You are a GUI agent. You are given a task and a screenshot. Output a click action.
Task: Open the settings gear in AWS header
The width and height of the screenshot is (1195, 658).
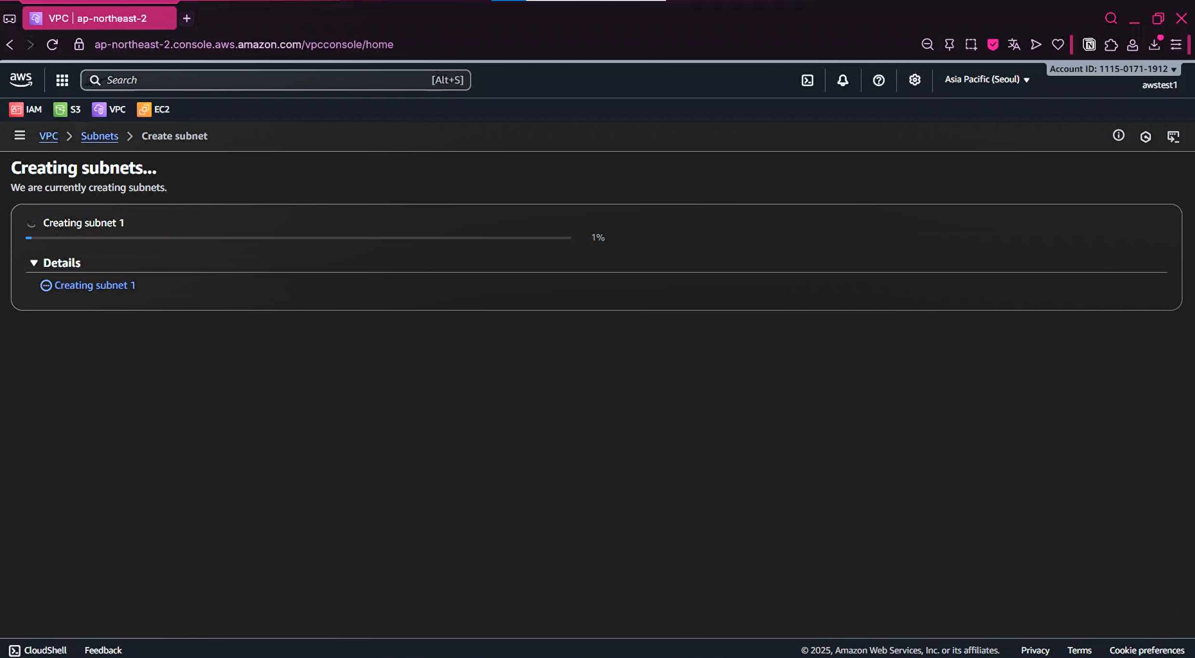coord(914,80)
